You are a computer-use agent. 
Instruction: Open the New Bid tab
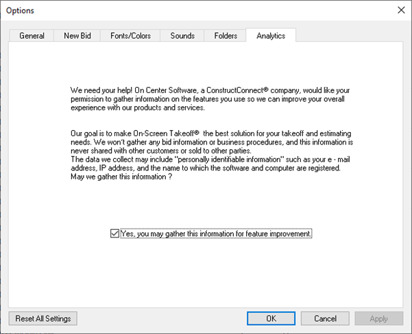77,36
